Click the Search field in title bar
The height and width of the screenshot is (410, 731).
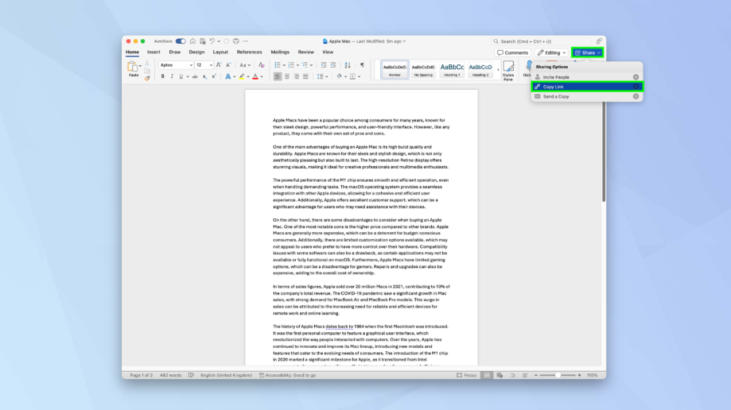point(542,41)
